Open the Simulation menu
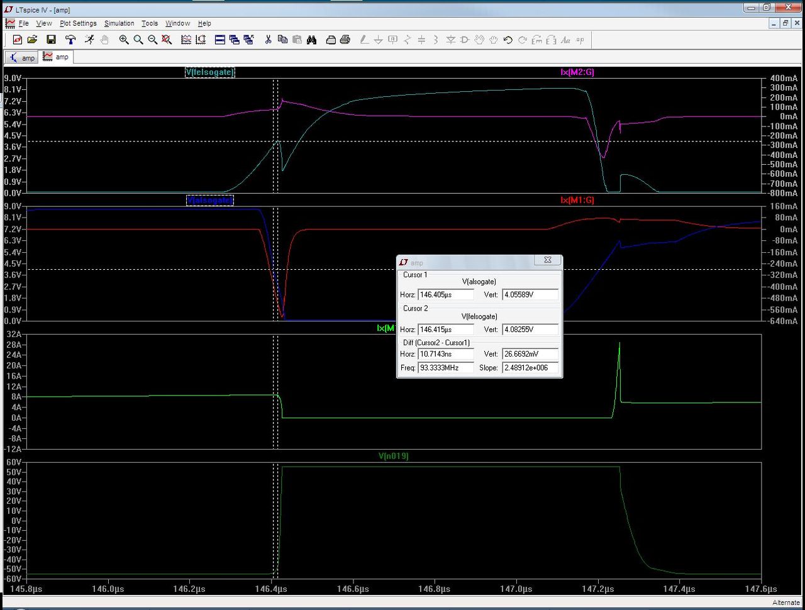Screen dimensions: 805x610 119,23
